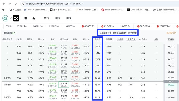Select the 16 OCT 26 expiry tab

coord(125,26)
